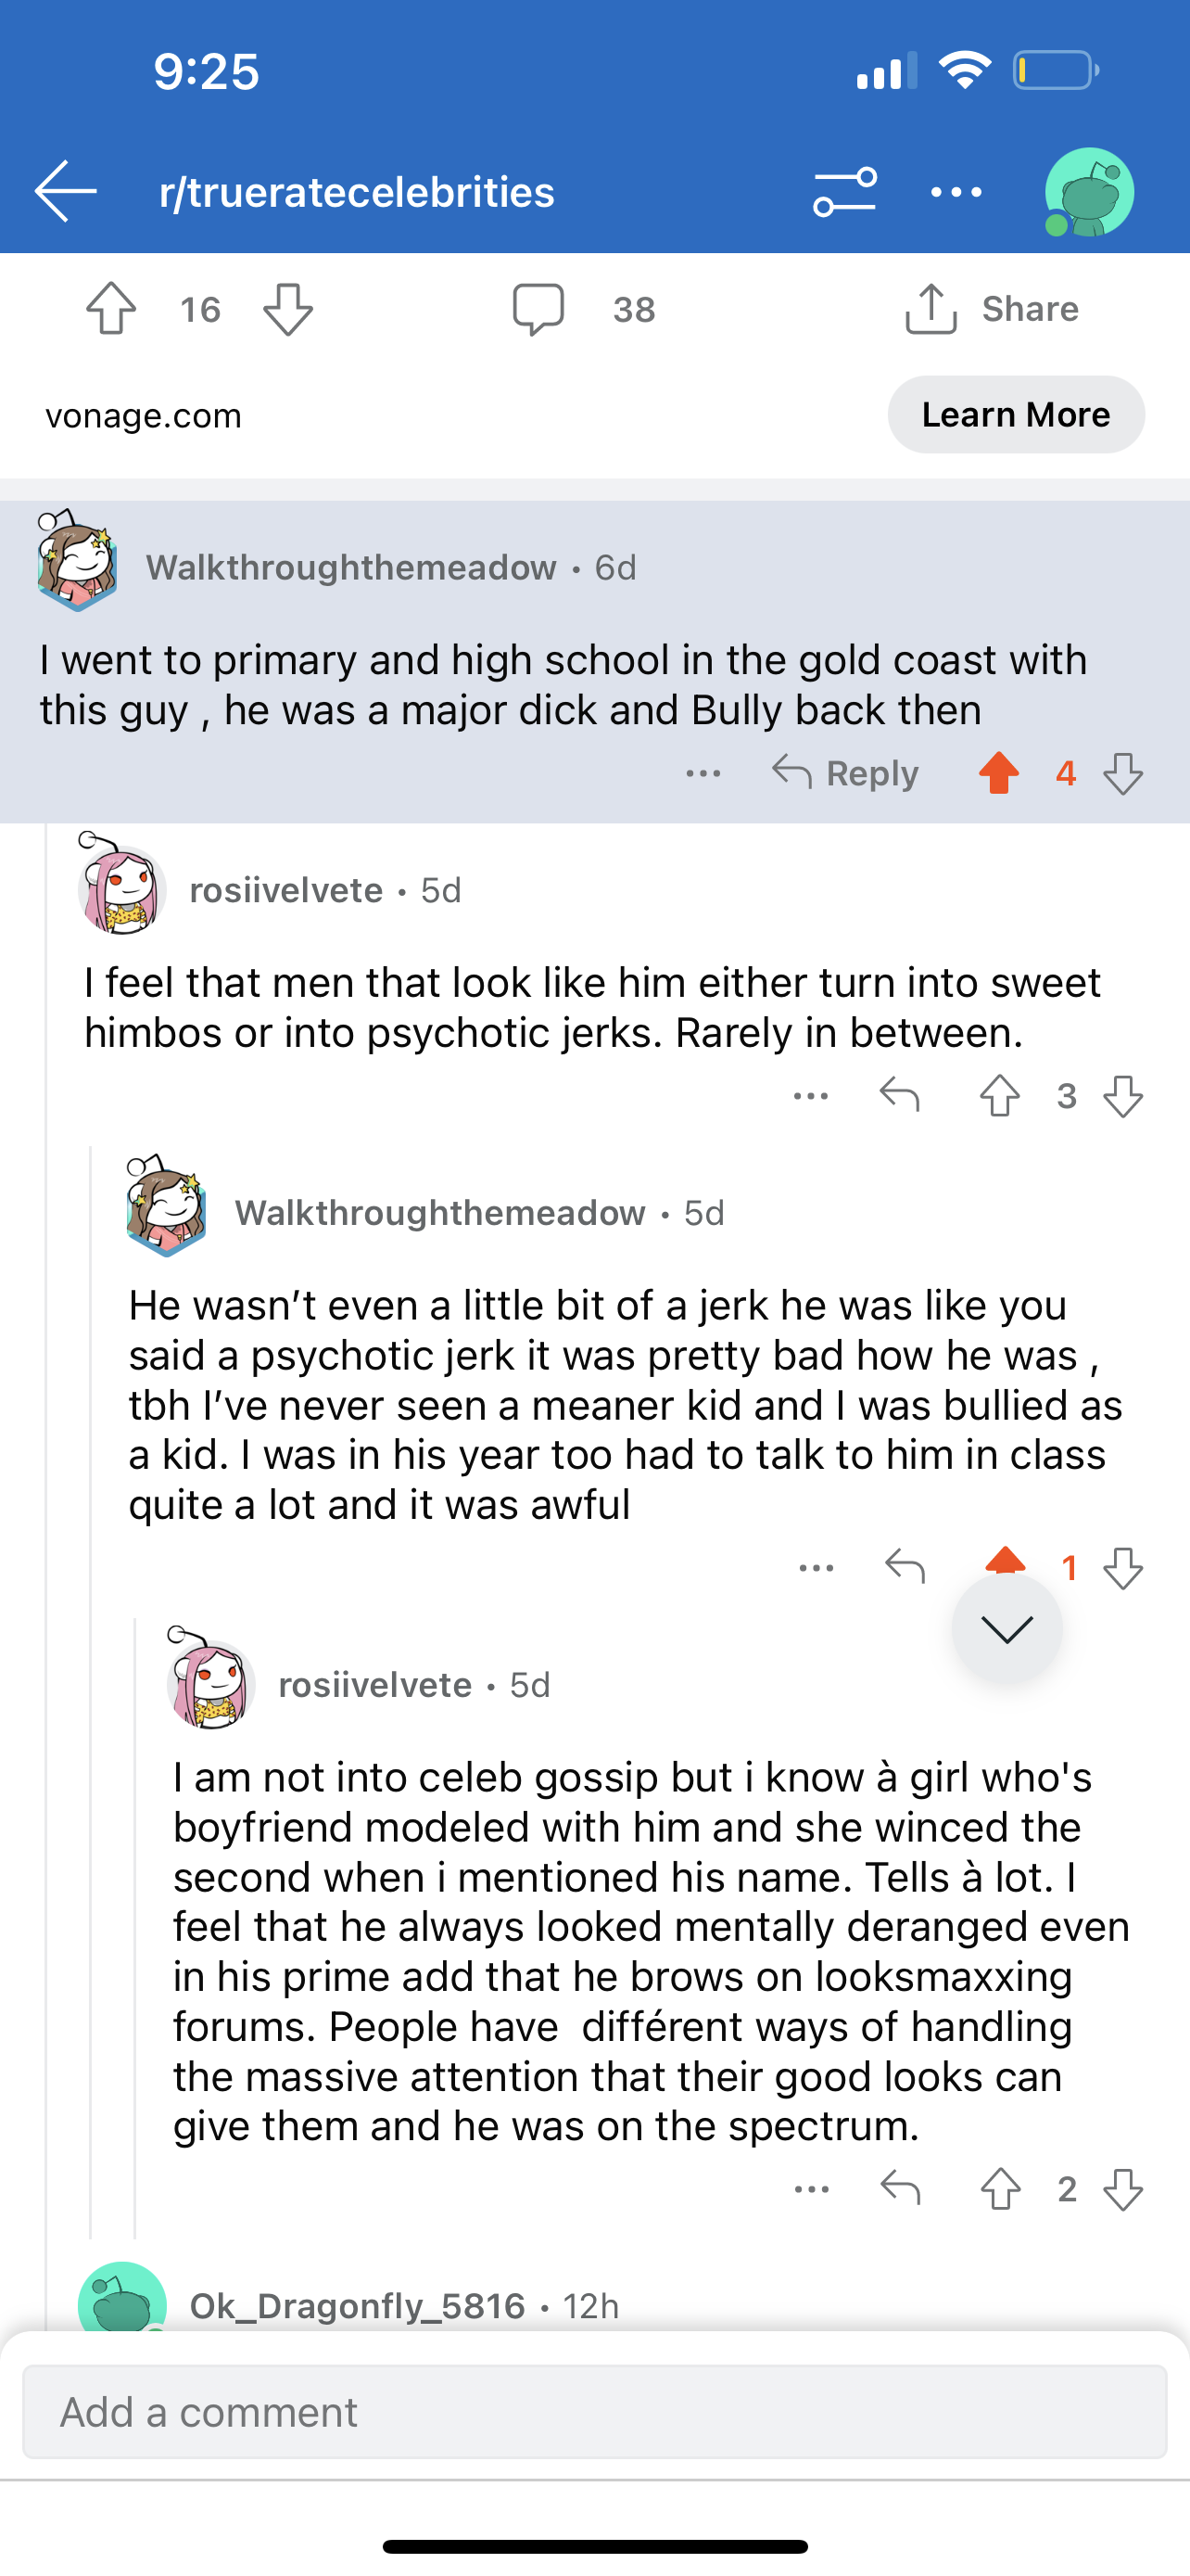Open the comments bubble showing 38
The width and height of the screenshot is (1190, 2576).
(x=538, y=309)
